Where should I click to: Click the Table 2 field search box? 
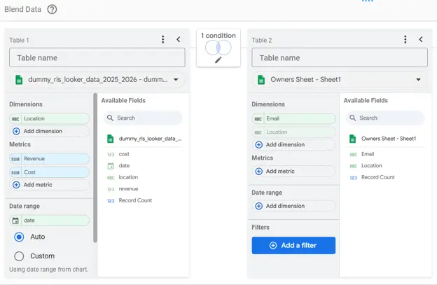click(x=384, y=118)
